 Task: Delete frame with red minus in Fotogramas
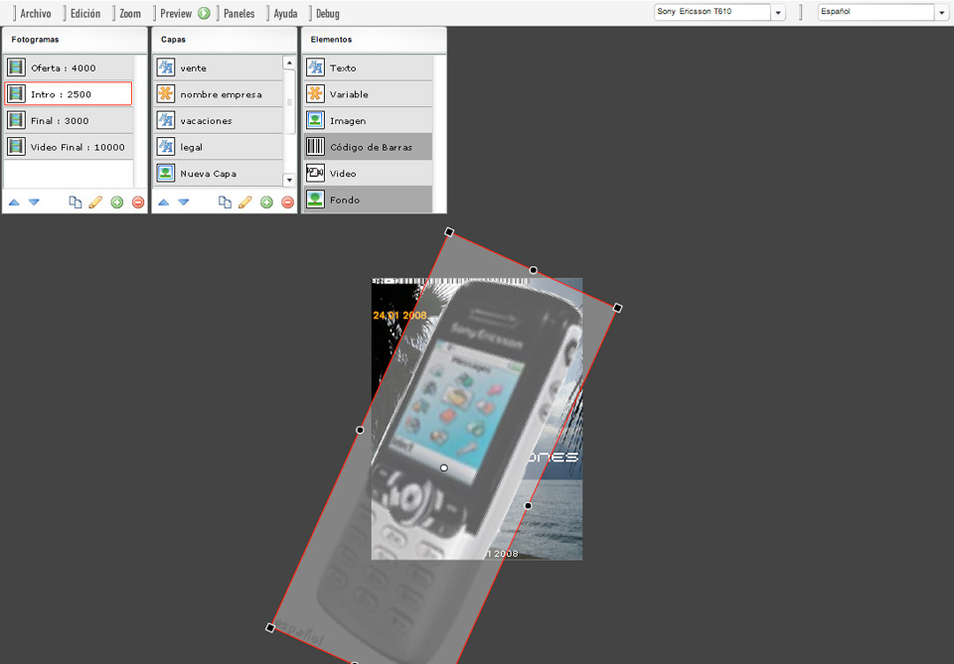click(x=138, y=202)
